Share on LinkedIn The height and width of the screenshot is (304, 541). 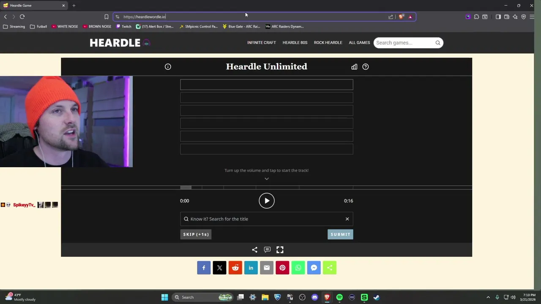[251, 268]
